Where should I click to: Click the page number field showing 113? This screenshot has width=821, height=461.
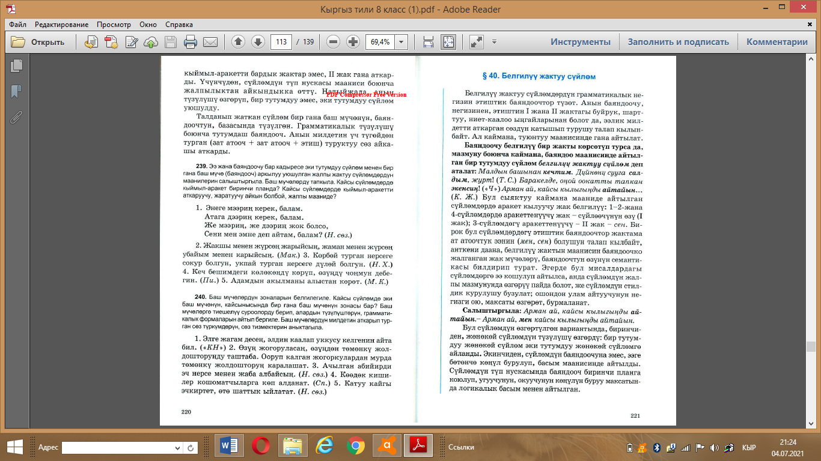281,42
